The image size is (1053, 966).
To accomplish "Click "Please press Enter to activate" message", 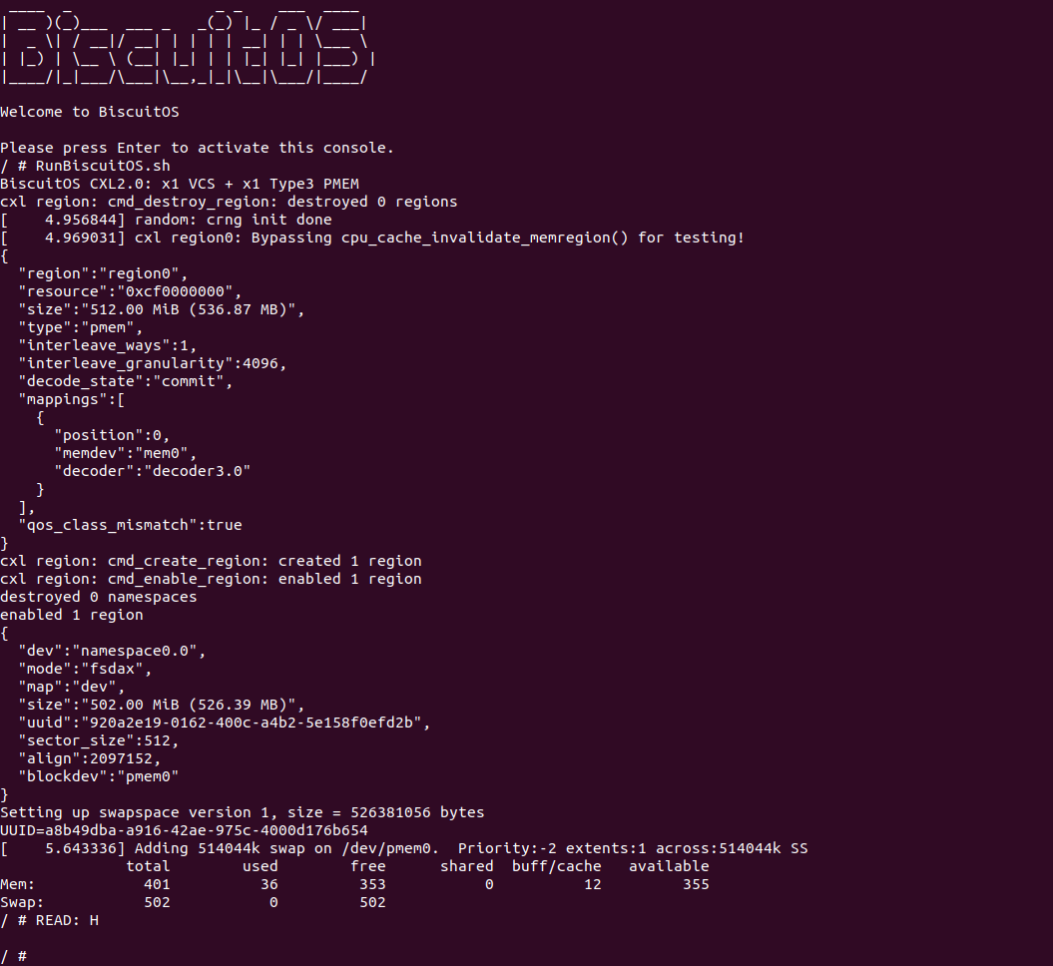I will coord(197,148).
